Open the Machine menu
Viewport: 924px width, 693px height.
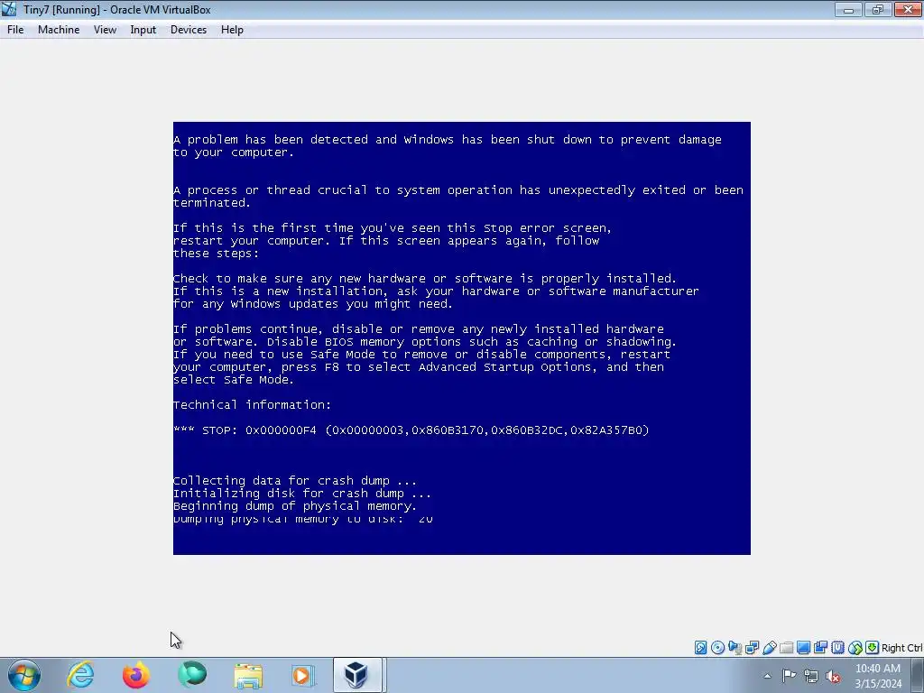pos(59,30)
